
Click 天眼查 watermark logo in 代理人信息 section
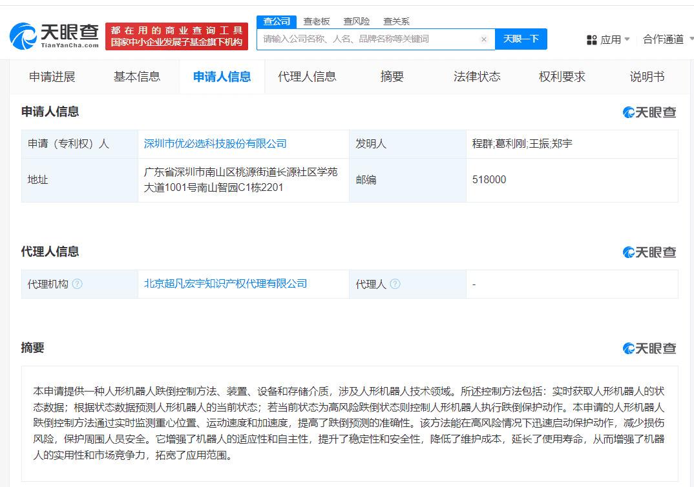[x=649, y=252]
